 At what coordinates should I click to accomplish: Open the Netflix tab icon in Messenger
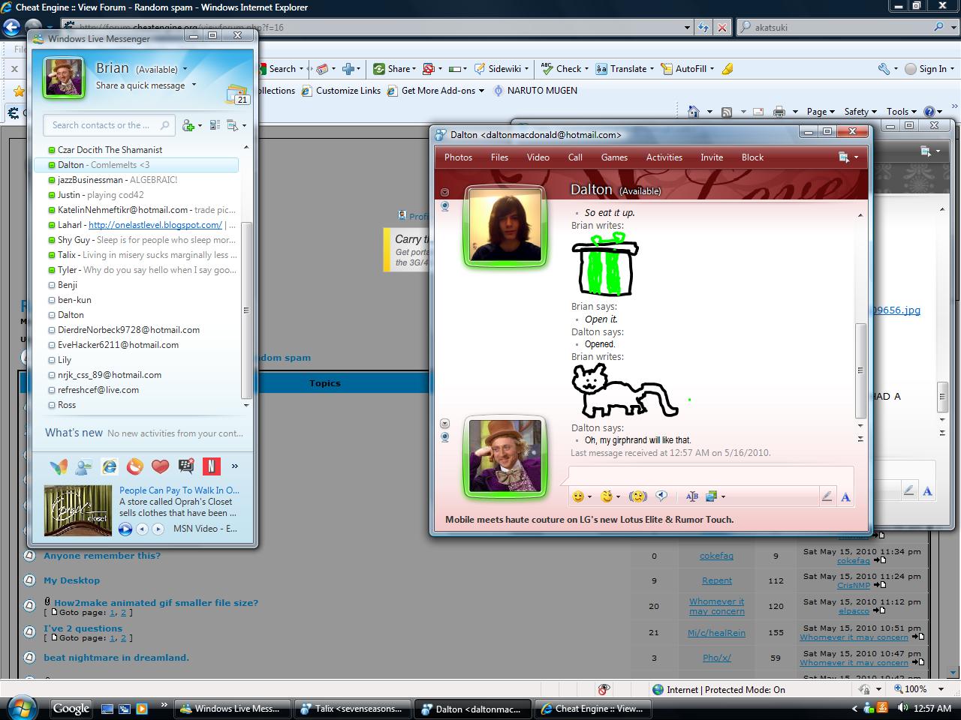[211, 466]
